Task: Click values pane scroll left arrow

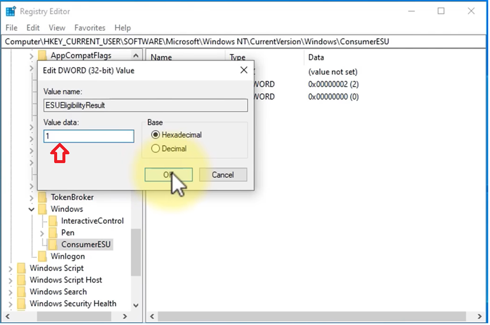Action: tap(152, 316)
